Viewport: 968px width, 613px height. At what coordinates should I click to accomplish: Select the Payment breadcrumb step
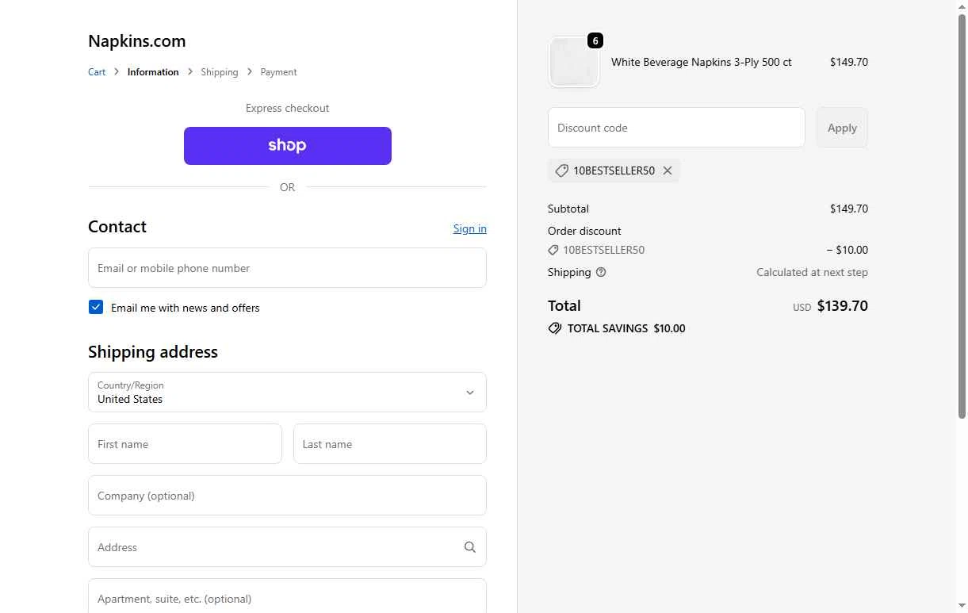[x=278, y=72]
